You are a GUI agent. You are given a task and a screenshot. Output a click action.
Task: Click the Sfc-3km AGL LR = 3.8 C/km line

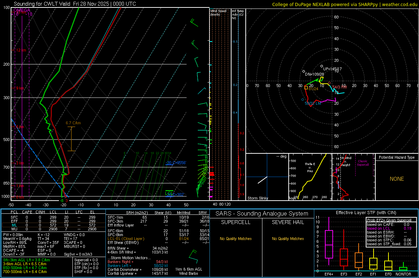[x=27, y=260]
